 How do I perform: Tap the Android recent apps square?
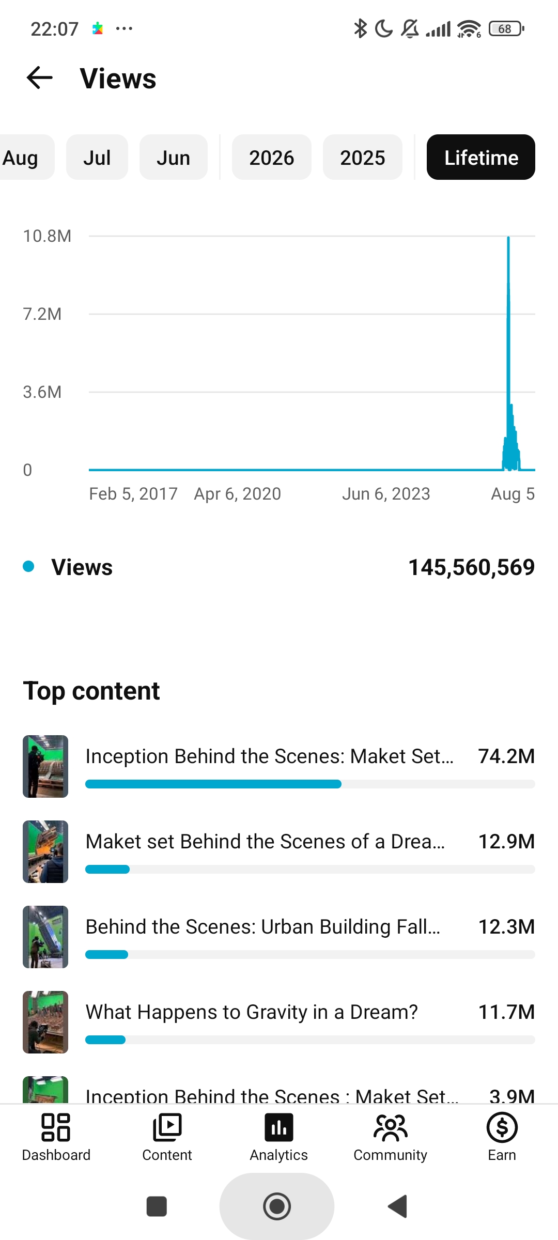click(x=157, y=1206)
